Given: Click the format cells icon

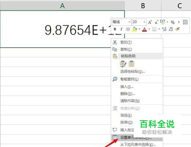Looking at the screenshot, I should tap(115, 137).
